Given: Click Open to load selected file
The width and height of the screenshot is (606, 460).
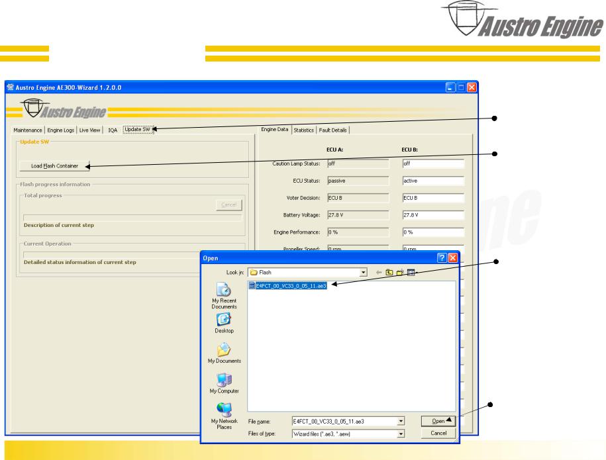Looking at the screenshot, I should pyautogui.click(x=438, y=421).
